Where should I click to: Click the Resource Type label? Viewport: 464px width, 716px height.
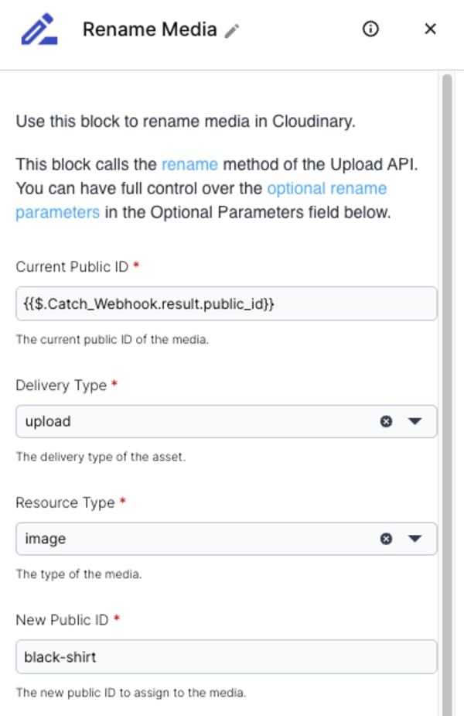(65, 503)
